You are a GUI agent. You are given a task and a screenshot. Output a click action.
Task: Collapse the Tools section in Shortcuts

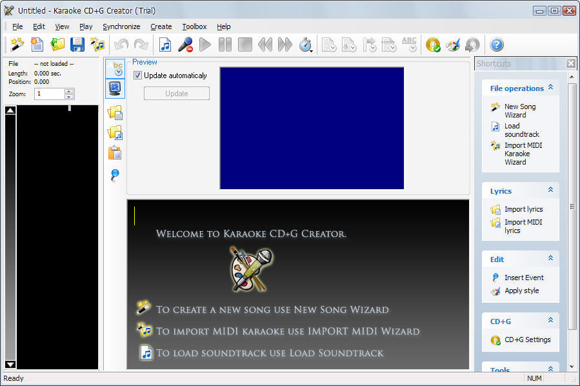[550, 369]
